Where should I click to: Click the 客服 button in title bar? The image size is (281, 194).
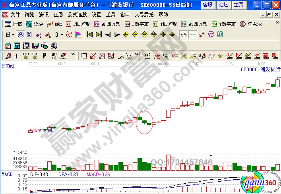pyautogui.click(x=207, y=5)
